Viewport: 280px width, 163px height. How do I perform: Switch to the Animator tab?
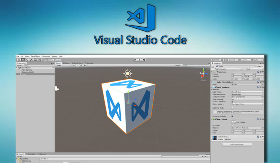(x=89, y=63)
